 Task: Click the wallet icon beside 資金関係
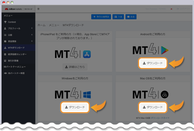point(5,41)
